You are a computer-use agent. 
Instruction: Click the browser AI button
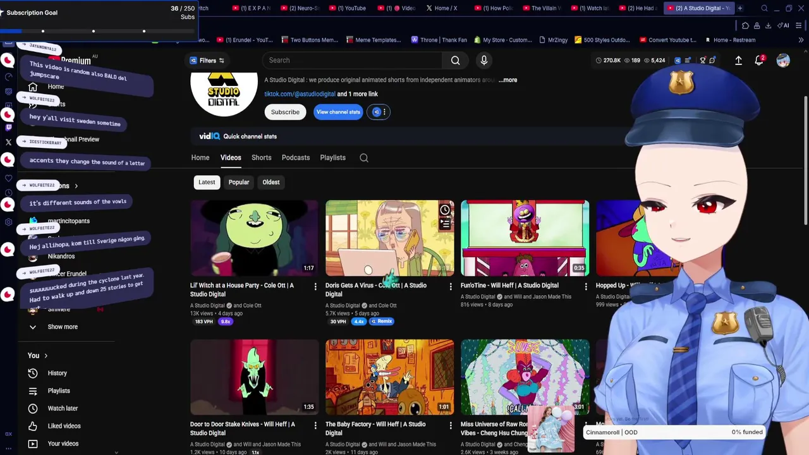click(784, 25)
